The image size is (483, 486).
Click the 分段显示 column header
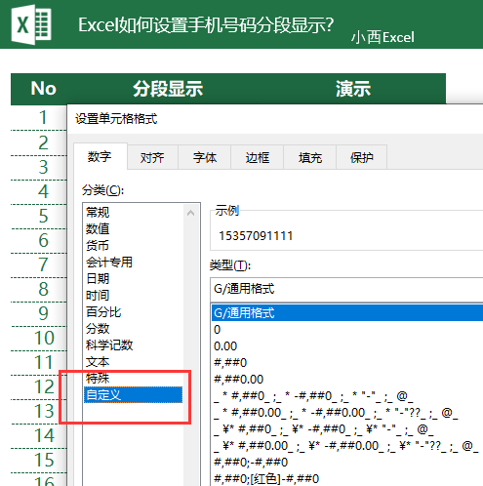tap(168, 89)
